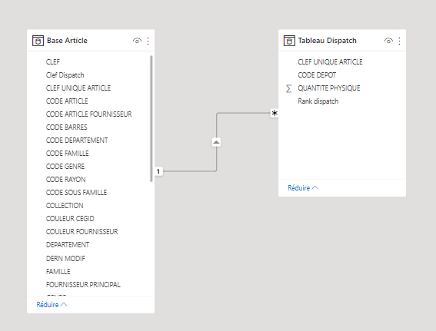Select the Rank dispatch field
436x331 pixels.
[318, 101]
